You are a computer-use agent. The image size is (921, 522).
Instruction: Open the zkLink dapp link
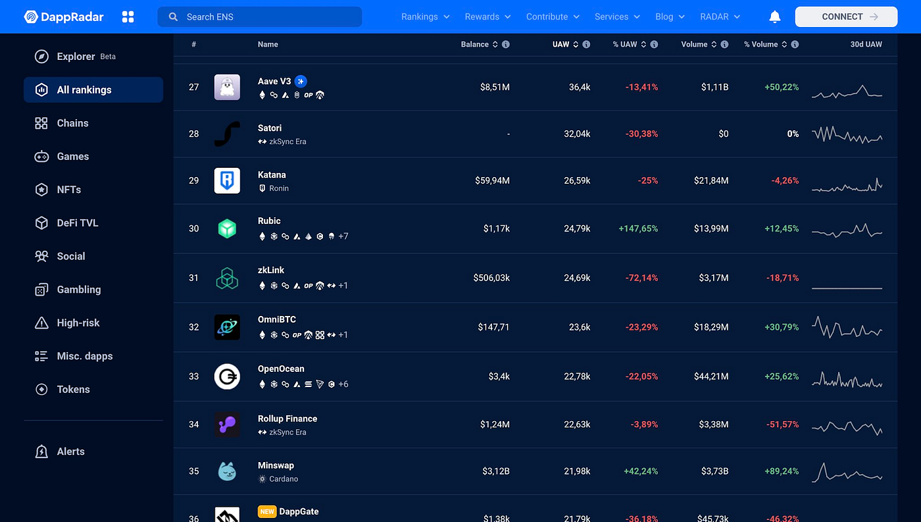coord(271,271)
